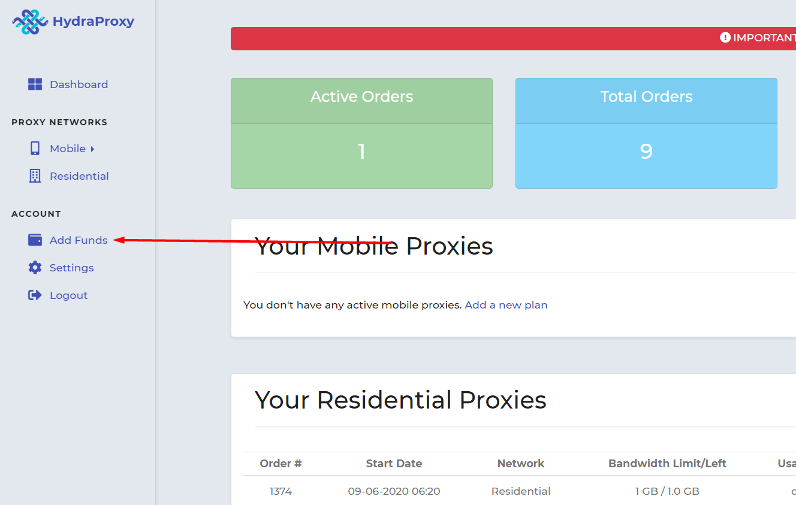Click the exclamation icon in red banner
Viewport: 796px width, 505px height.
point(725,38)
